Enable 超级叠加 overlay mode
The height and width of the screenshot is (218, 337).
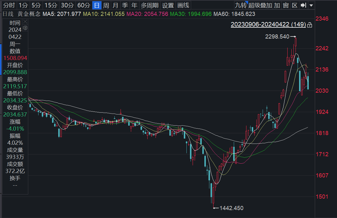click(260, 5)
